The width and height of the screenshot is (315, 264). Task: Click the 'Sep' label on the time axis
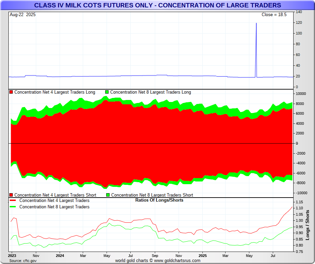[155, 256]
